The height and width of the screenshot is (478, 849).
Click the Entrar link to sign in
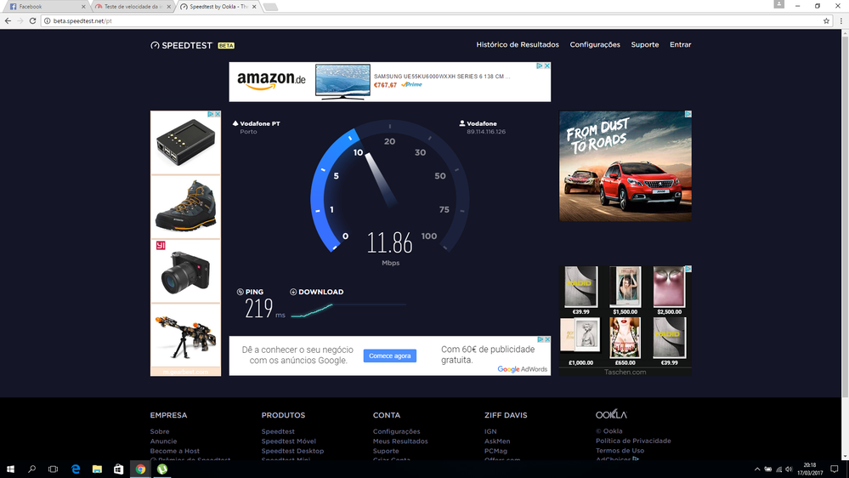(680, 44)
